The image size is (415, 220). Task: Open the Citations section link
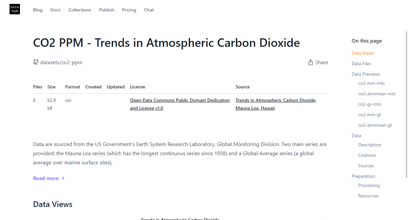click(x=367, y=155)
